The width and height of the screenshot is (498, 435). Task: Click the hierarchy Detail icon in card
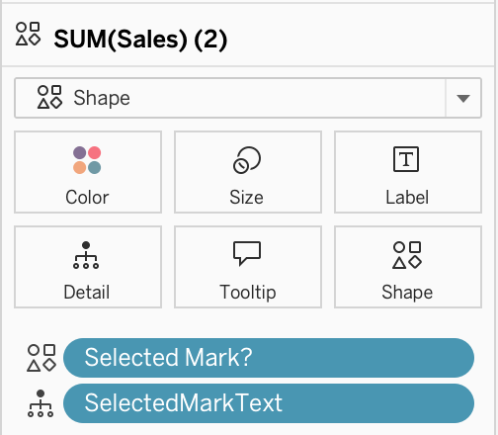(x=86, y=255)
